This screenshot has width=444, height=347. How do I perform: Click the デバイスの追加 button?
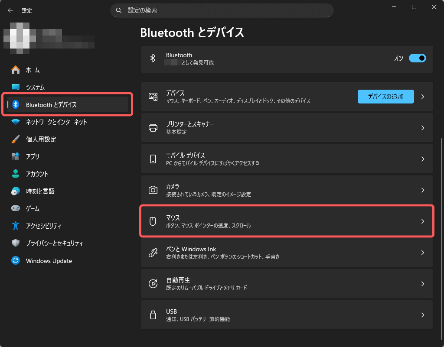385,97
